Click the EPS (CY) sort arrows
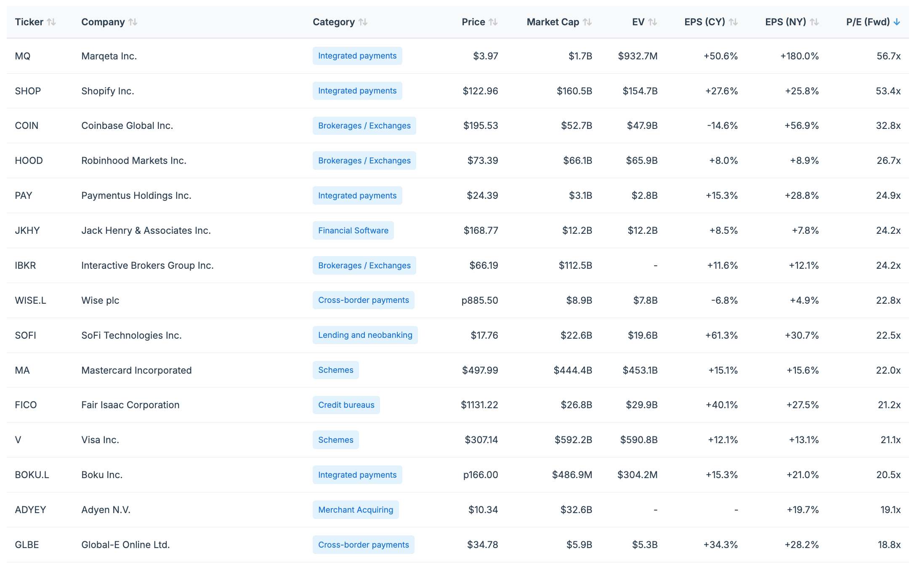The height and width of the screenshot is (567, 920). click(734, 22)
